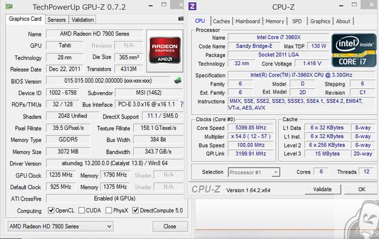The height and width of the screenshot is (239, 379).
Task: Click the Memory Size value 3072 MB
Action: click(68, 151)
